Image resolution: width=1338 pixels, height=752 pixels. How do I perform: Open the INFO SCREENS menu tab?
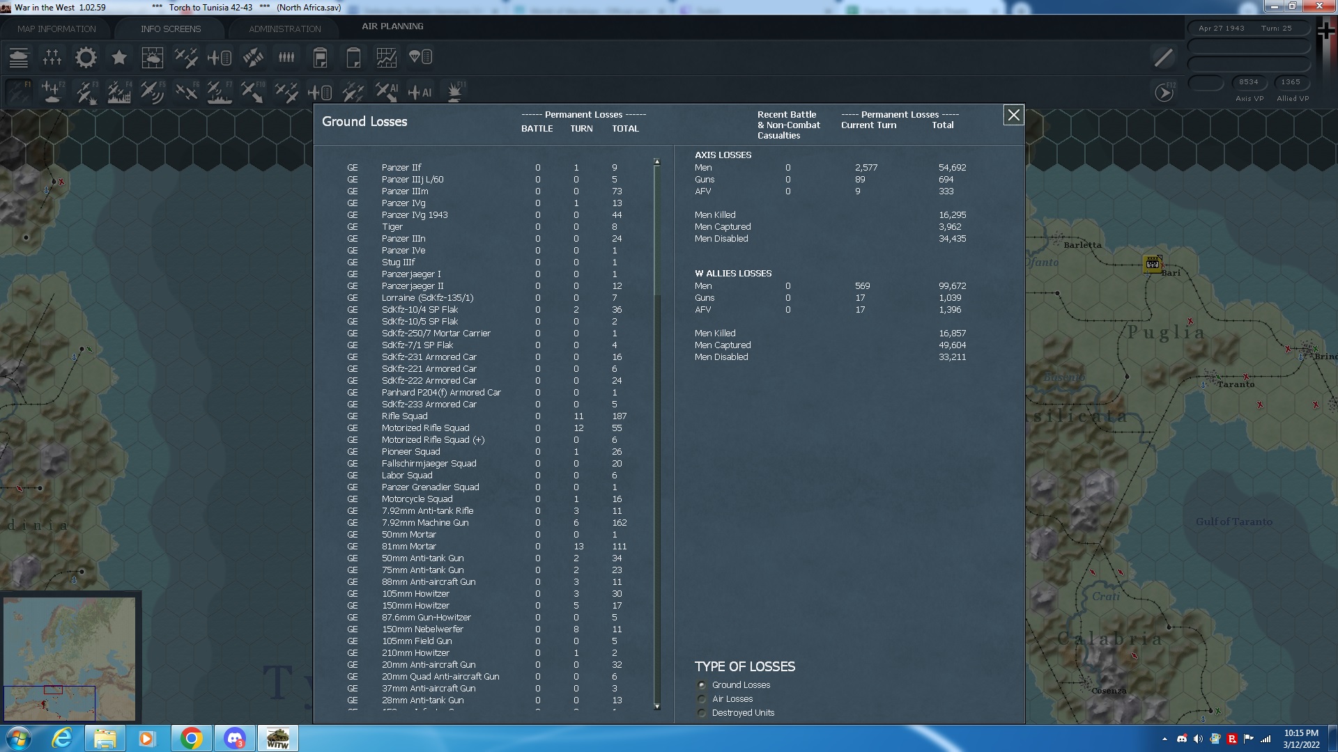click(170, 29)
